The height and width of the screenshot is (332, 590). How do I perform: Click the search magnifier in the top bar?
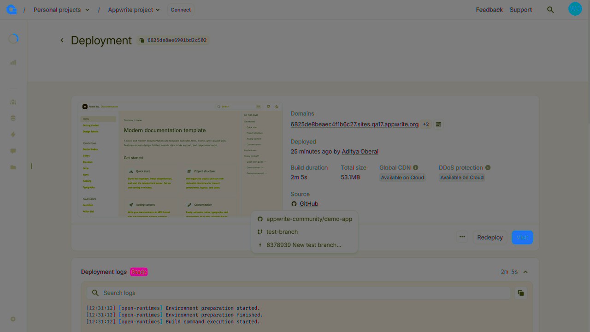[x=550, y=9]
